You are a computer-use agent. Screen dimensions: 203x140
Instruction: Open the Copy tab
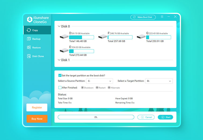pos(37,30)
